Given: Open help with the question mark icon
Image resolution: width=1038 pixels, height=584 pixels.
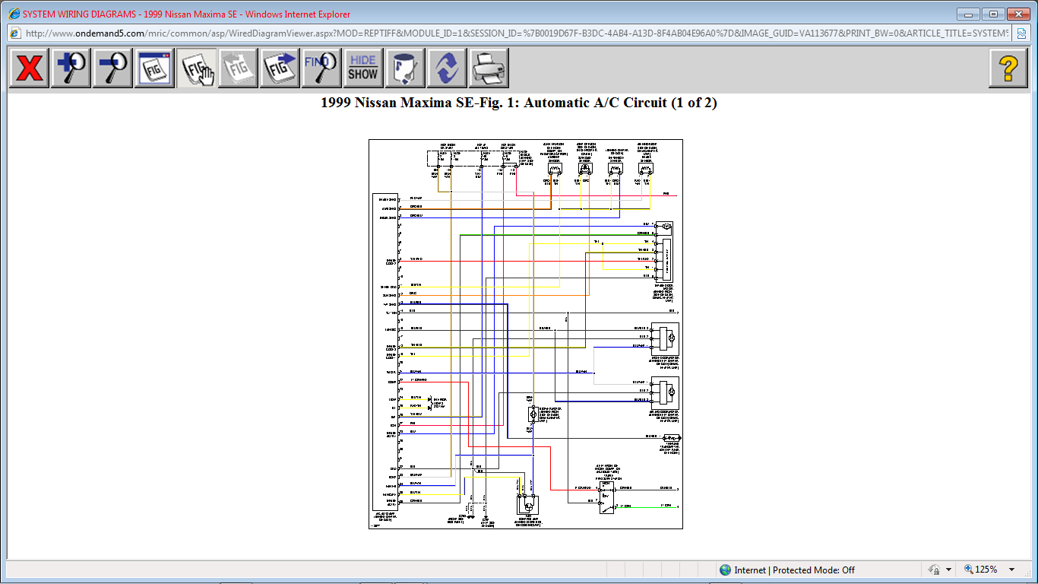Looking at the screenshot, I should coord(1008,68).
